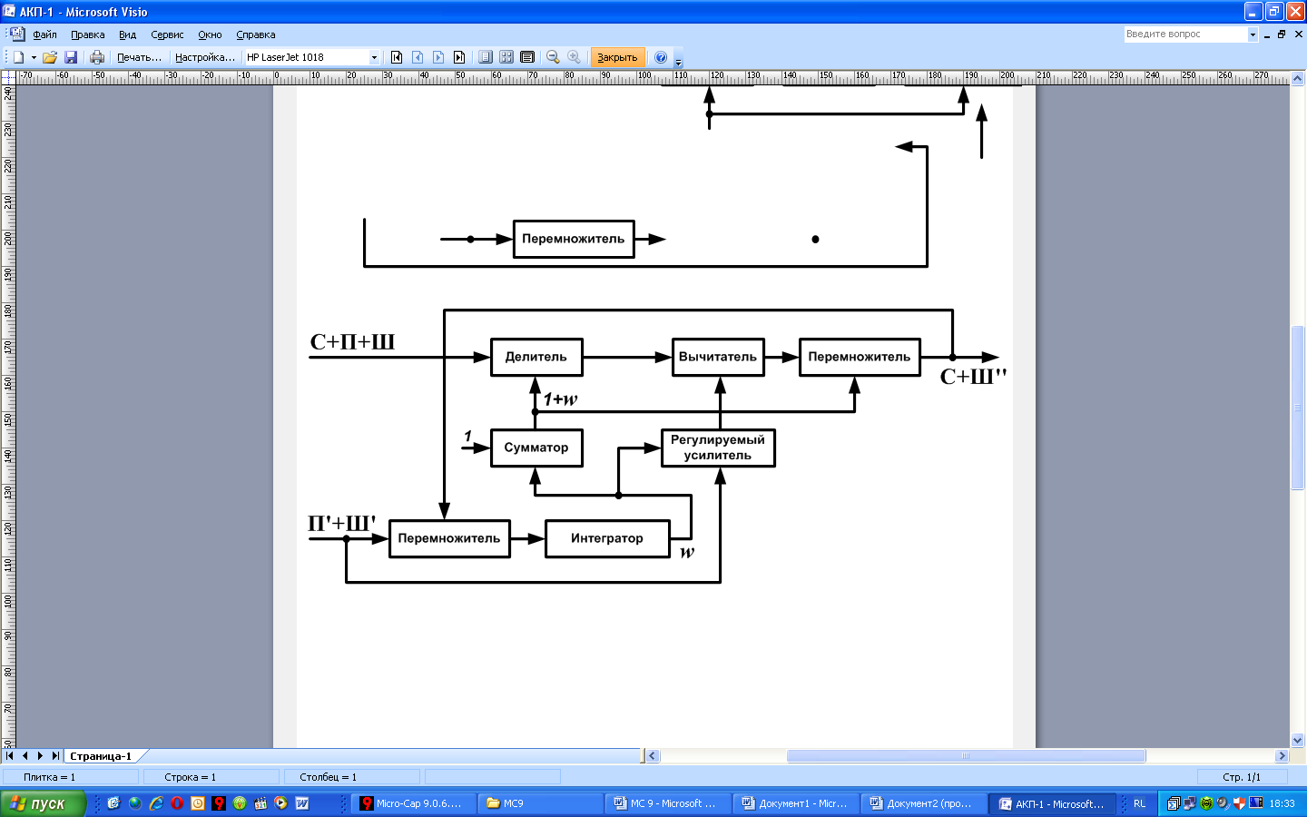Screen dimensions: 1307x817
Task: Go to the next tile icon
Action: click(x=438, y=57)
